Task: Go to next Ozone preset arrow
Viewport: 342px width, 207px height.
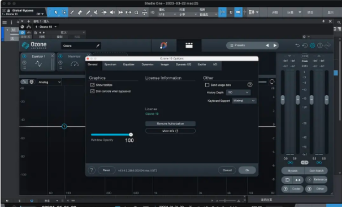Action: pos(275,45)
